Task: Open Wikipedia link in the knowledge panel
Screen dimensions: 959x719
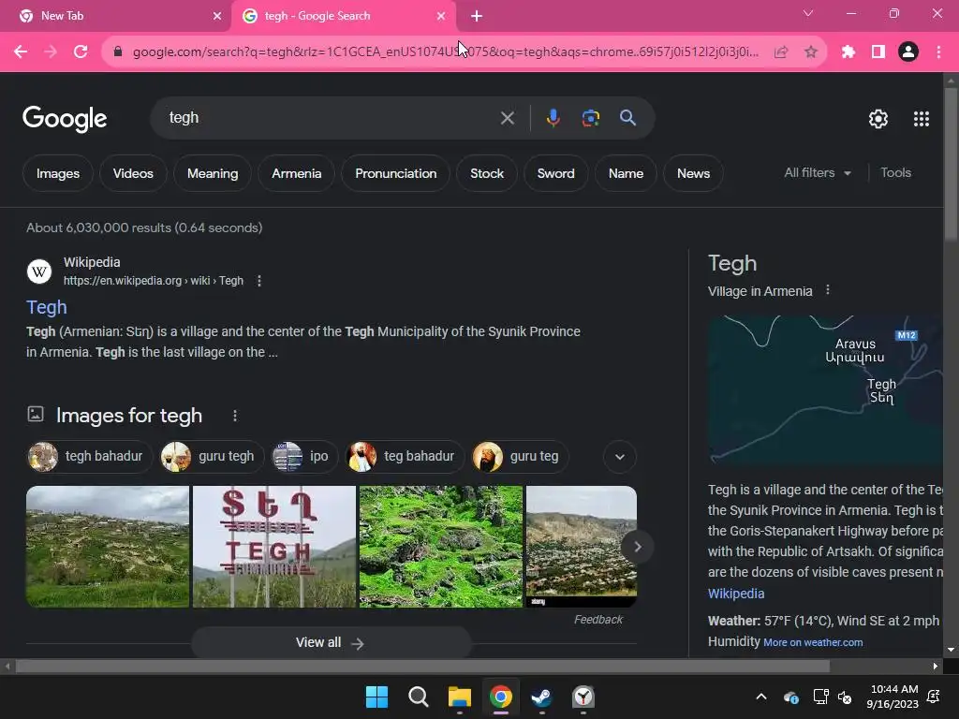Action: [736, 594]
